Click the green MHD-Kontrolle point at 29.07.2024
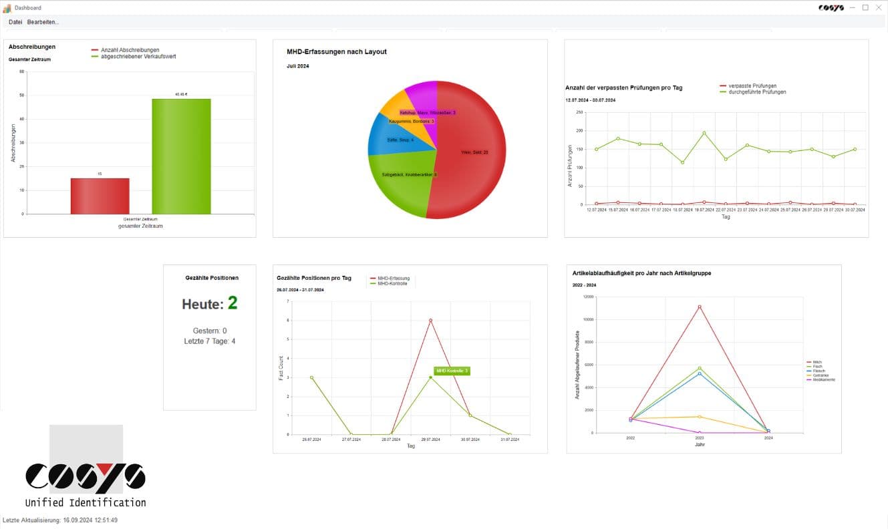 [430, 377]
